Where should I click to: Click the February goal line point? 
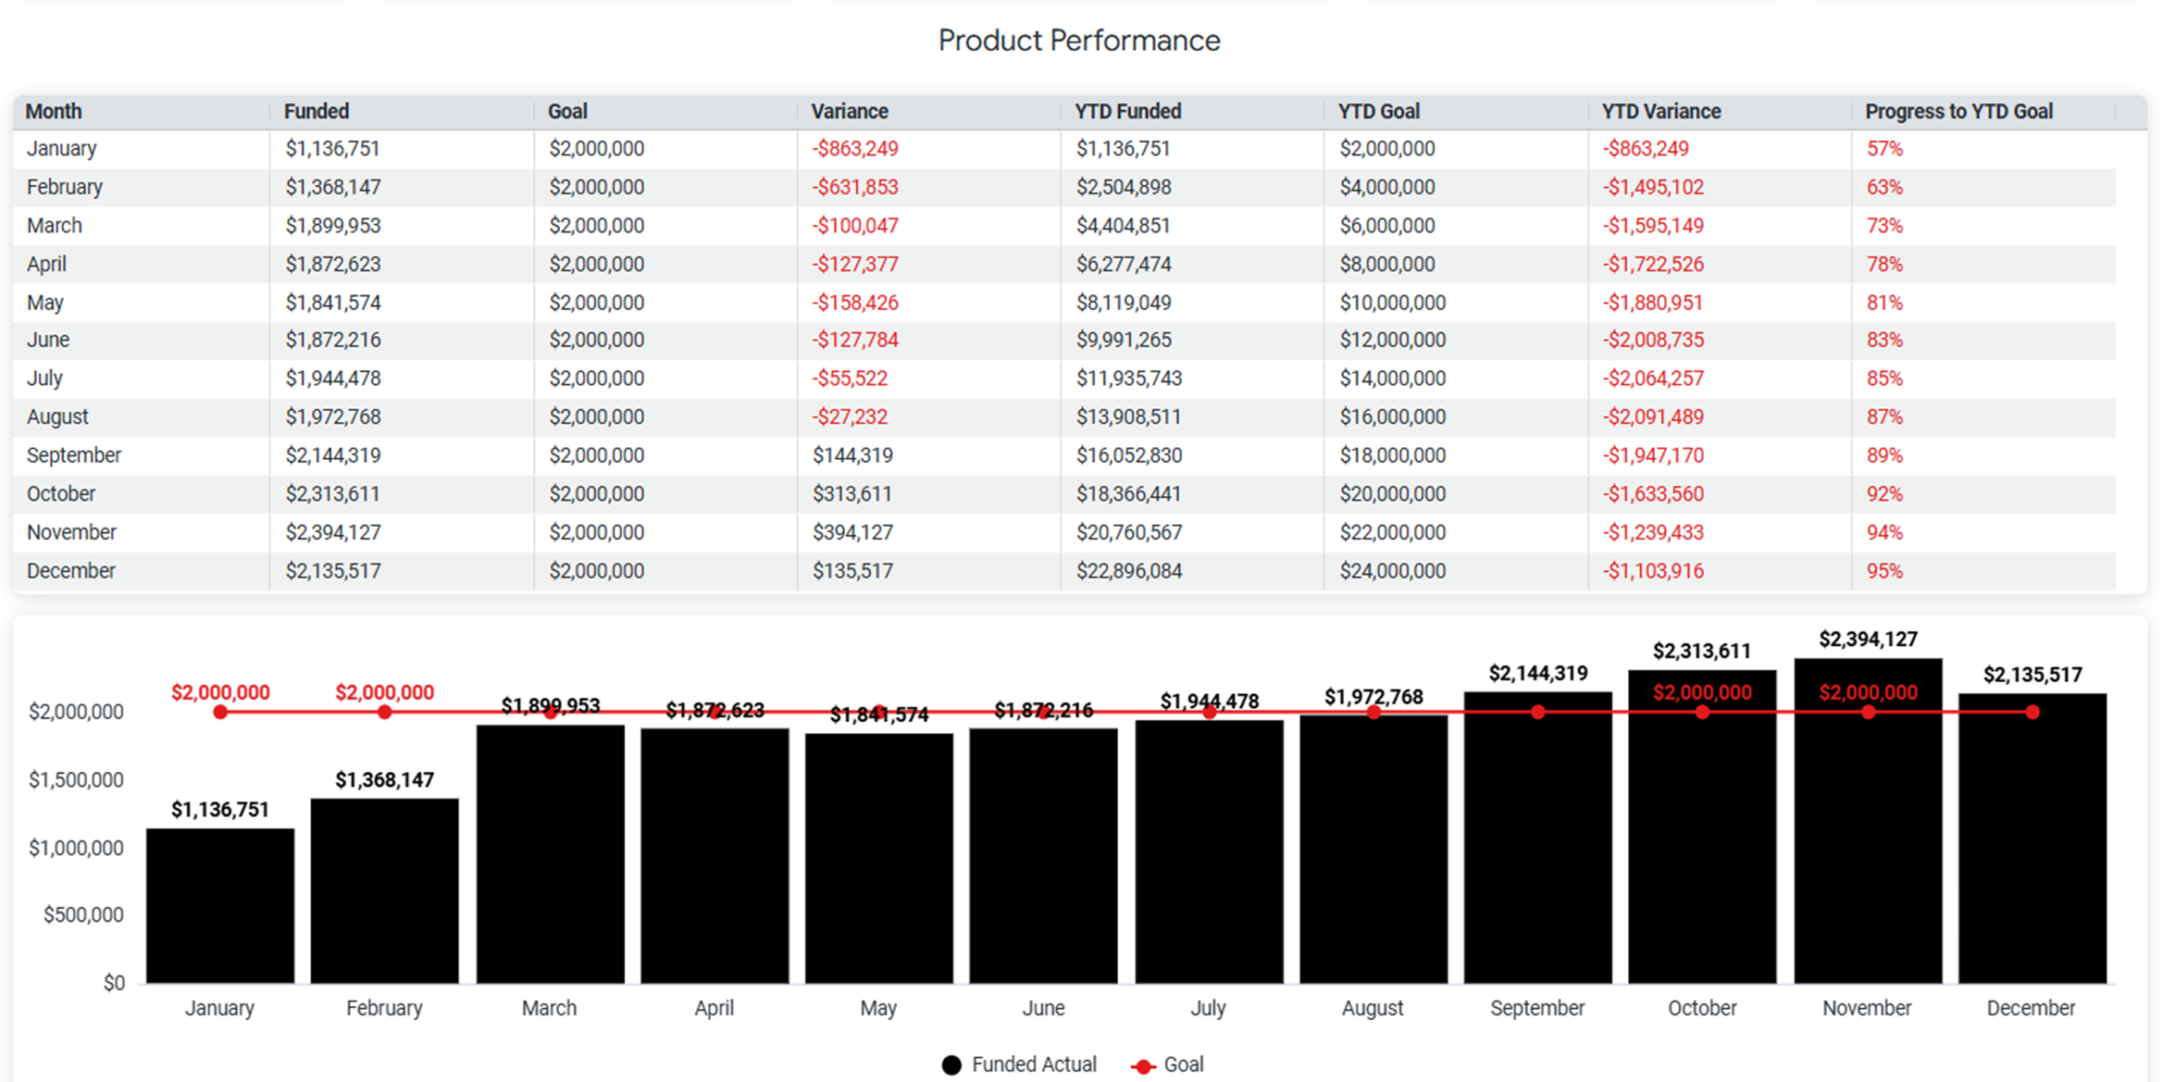(x=385, y=712)
